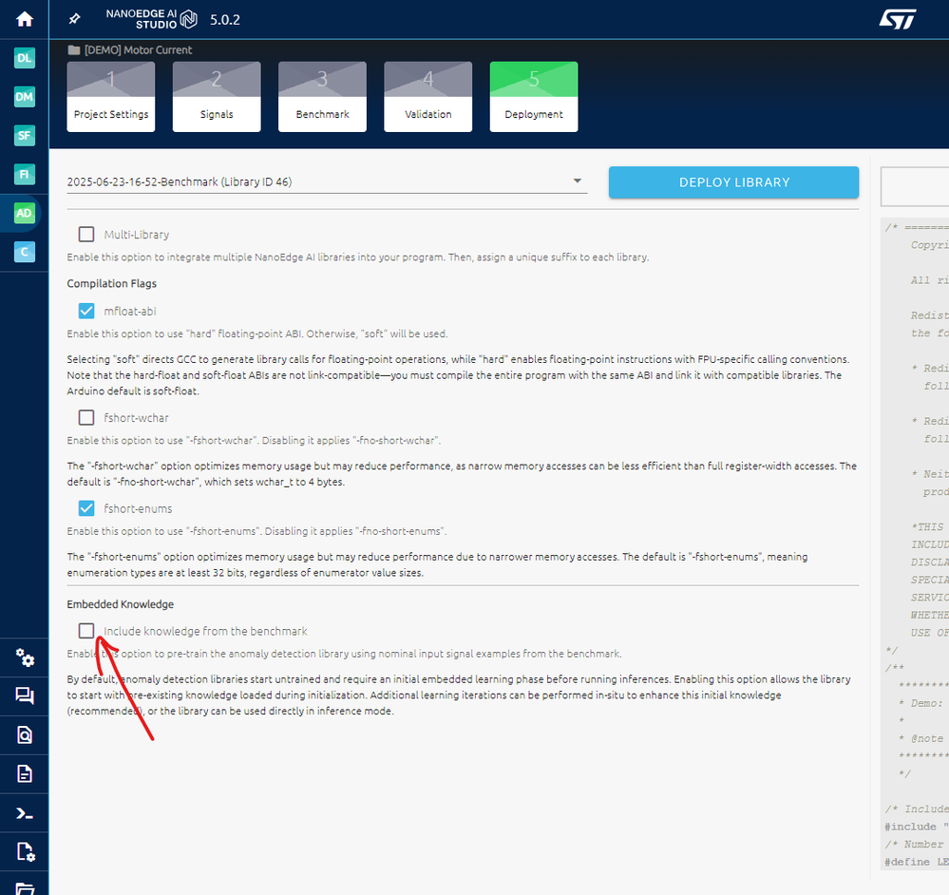The width and height of the screenshot is (949, 895).
Task: Click the NanoEdge AI Studio logo
Action: point(151,19)
